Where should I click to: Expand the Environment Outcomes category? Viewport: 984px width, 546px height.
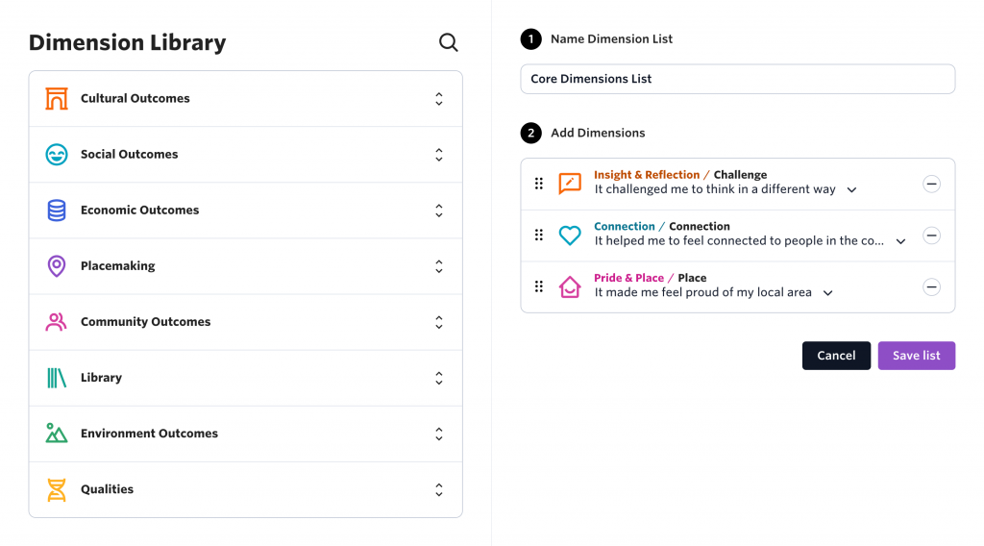pyautogui.click(x=438, y=434)
